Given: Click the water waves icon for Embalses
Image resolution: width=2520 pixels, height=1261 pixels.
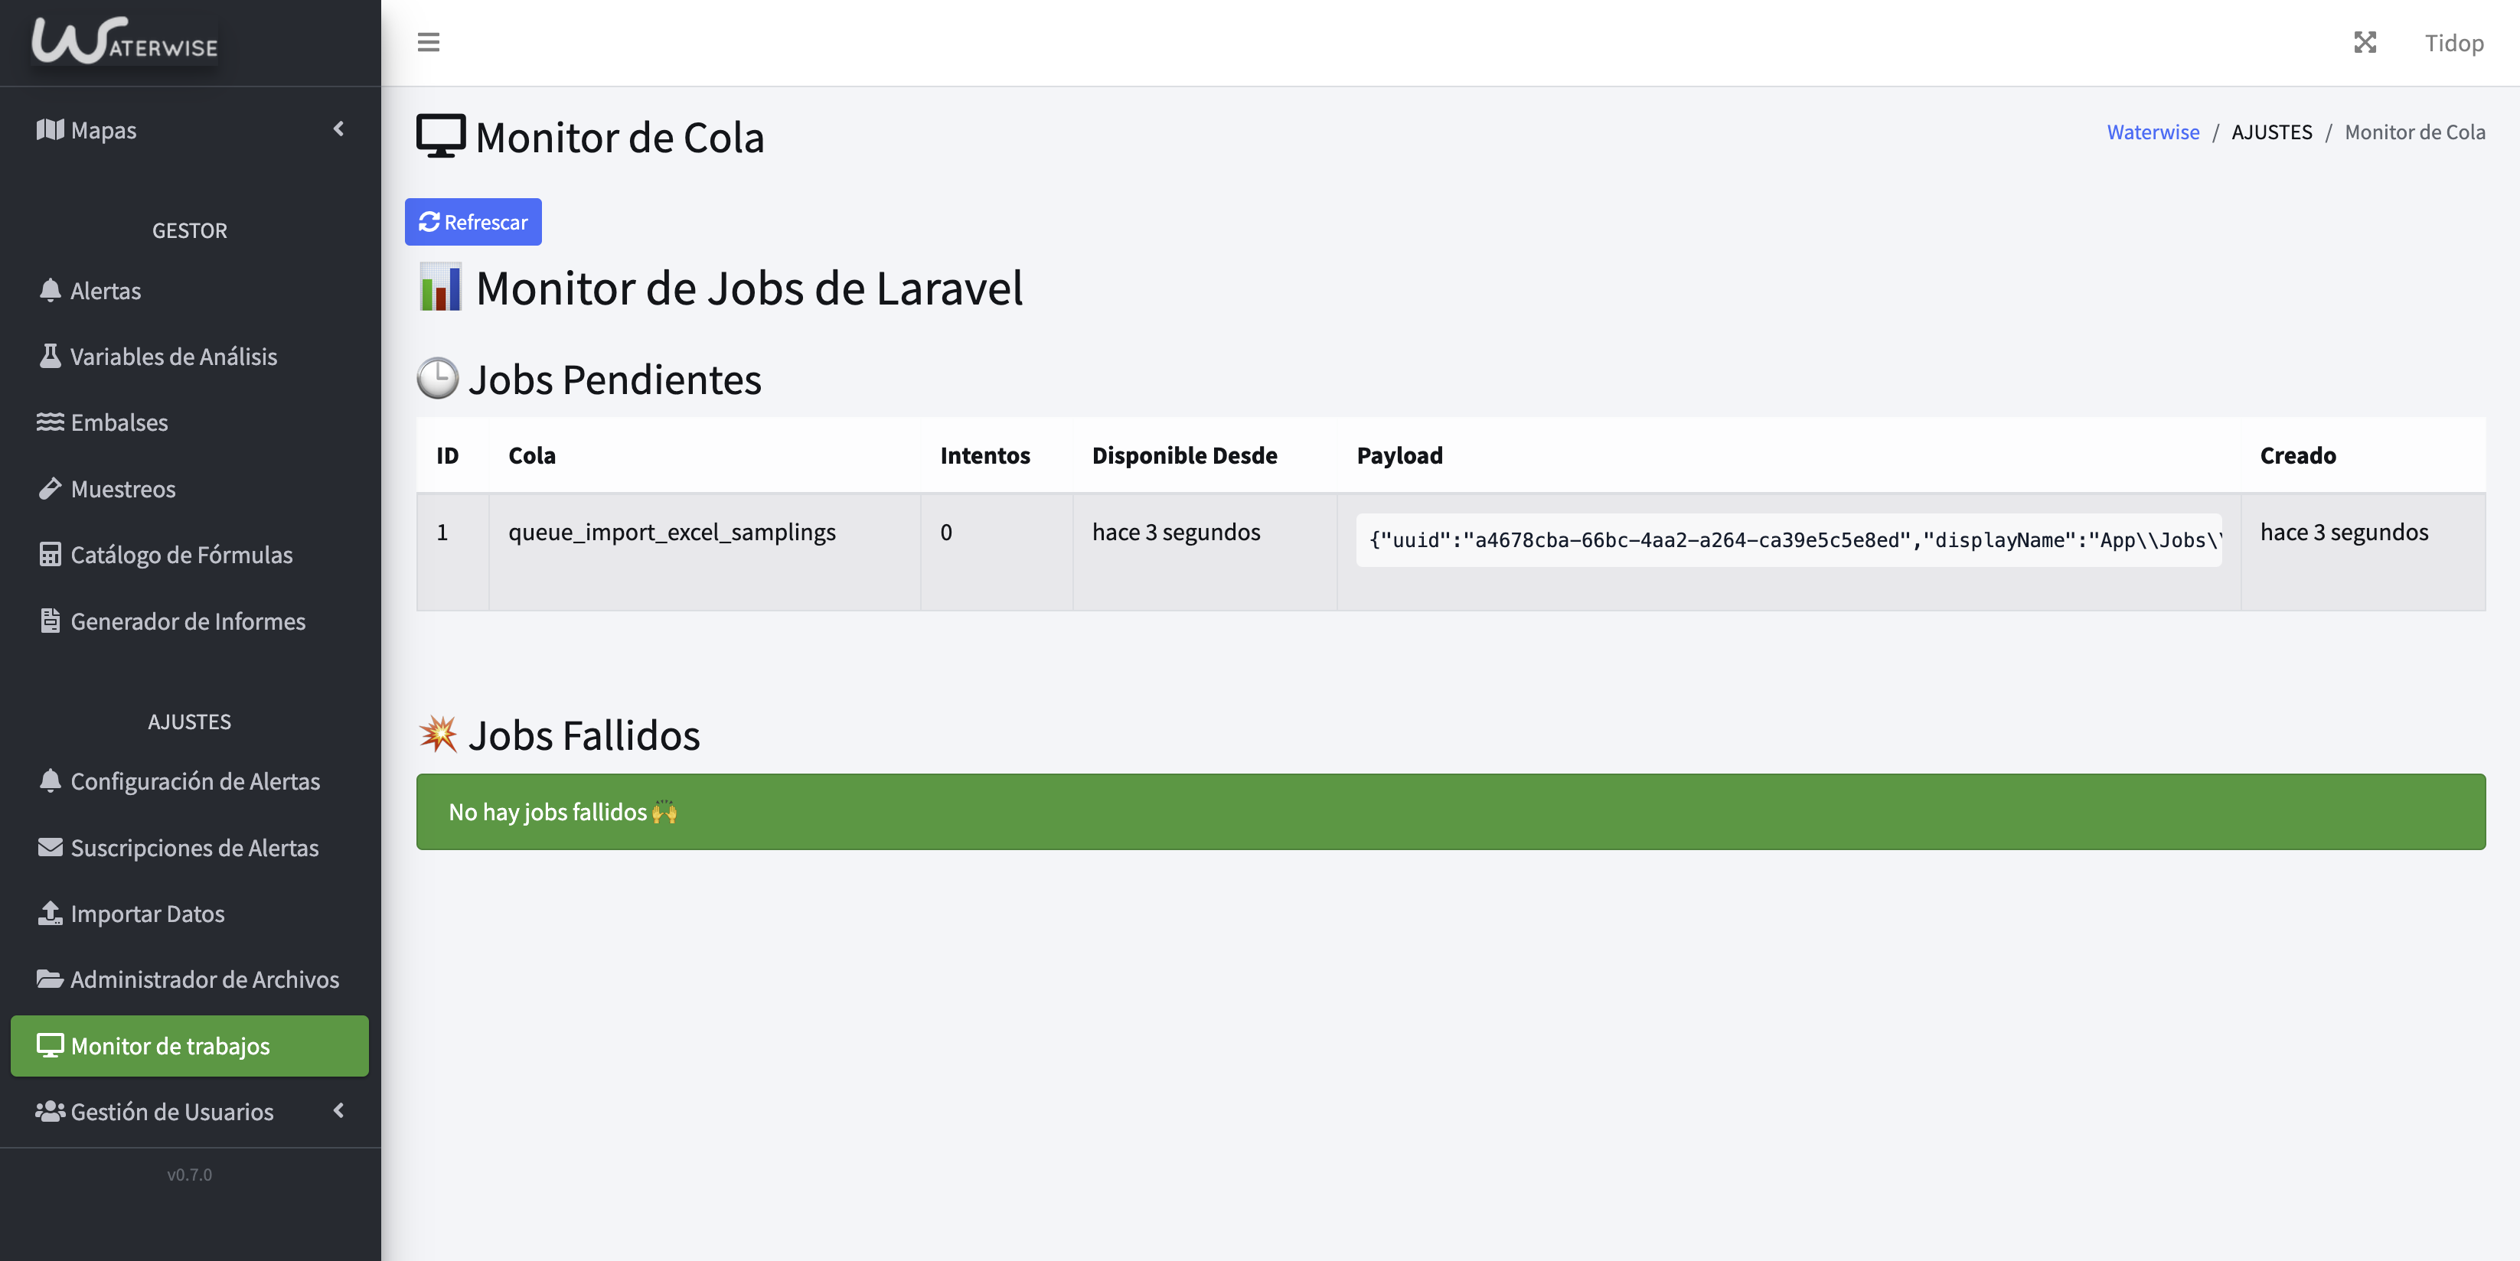Looking at the screenshot, I should point(50,422).
